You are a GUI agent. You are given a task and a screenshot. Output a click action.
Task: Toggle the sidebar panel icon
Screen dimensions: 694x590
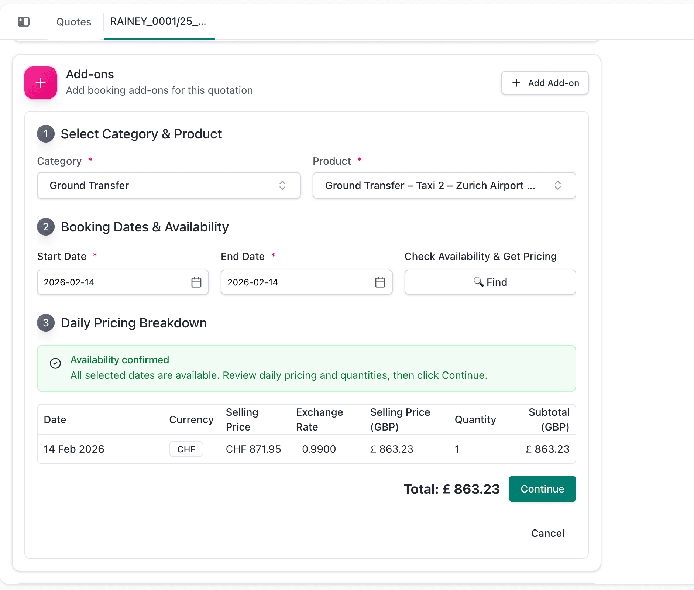[x=24, y=22]
